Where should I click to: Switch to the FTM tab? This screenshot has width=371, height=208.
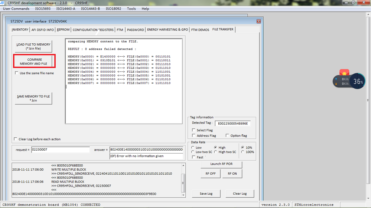pyautogui.click(x=120, y=30)
